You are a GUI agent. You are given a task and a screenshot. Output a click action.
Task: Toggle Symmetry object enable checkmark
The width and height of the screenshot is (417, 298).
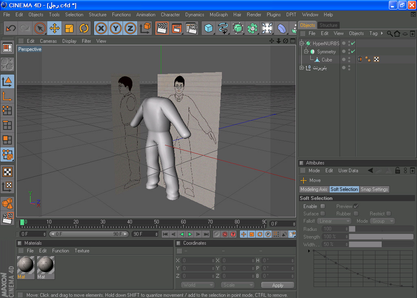tap(353, 51)
